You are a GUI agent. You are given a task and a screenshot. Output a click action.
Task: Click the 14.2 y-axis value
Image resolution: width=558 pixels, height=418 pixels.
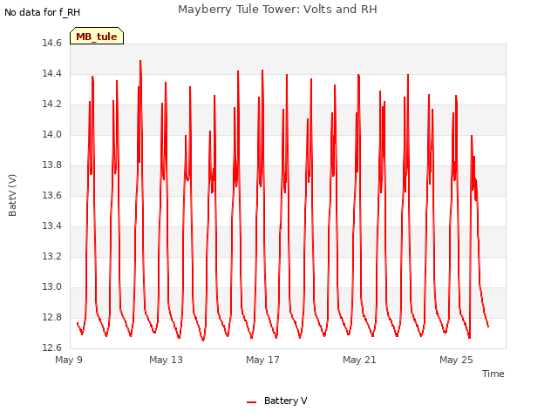pos(52,104)
